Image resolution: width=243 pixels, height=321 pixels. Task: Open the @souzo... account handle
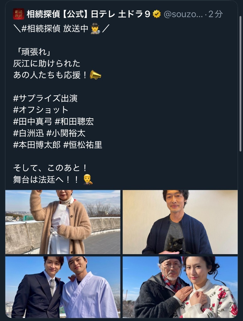pos(183,14)
